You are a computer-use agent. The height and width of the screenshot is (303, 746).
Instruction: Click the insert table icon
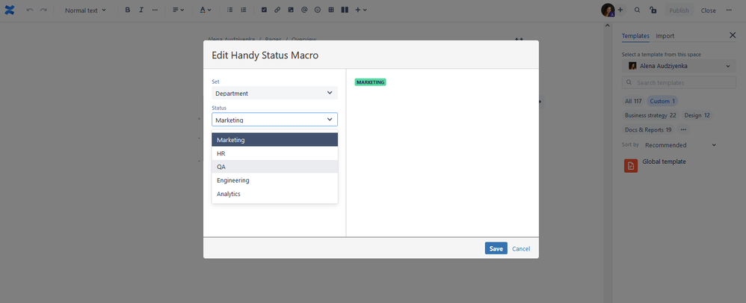tap(331, 10)
